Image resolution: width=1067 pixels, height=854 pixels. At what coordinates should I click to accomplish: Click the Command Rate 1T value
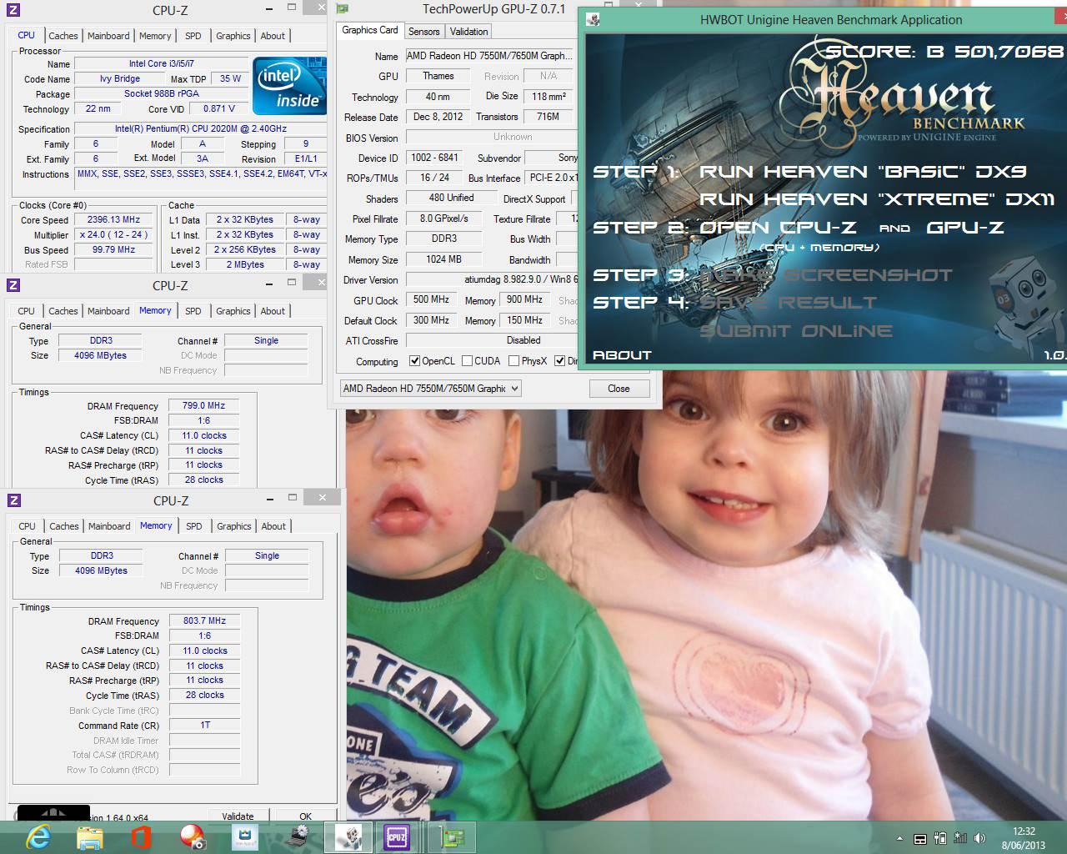click(x=205, y=725)
